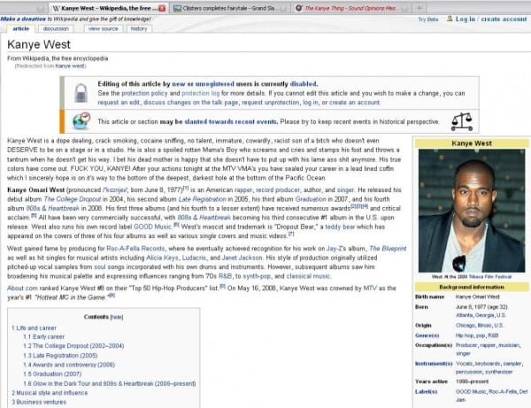Open the synth-pop link
Screen dimensions: 531x408
tap(257, 276)
